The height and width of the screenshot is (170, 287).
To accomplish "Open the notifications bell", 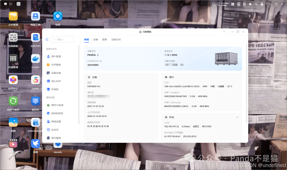I will (250, 4).
